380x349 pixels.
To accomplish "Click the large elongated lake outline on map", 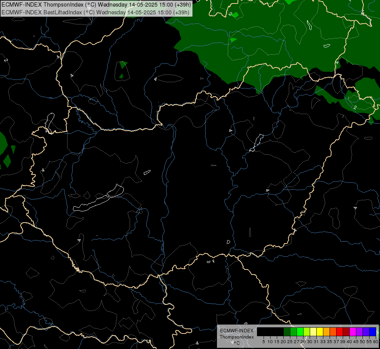I will click(98, 198).
